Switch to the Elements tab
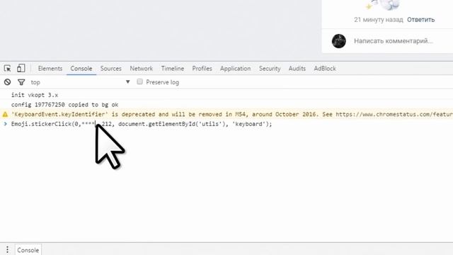The image size is (453, 255). pyautogui.click(x=50, y=69)
